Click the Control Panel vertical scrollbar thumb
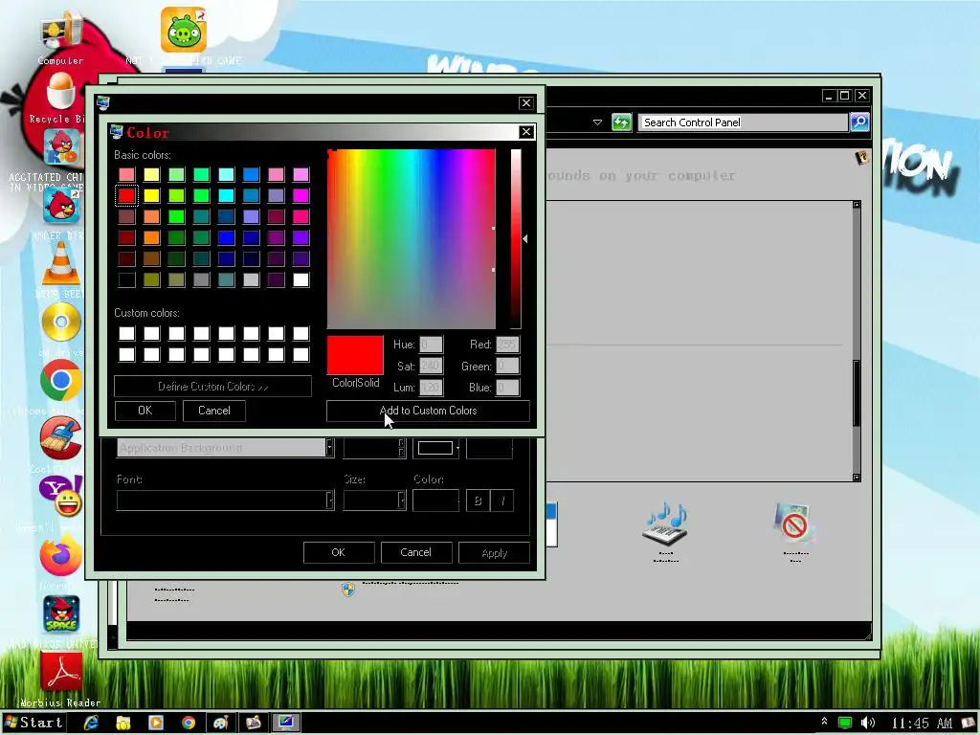This screenshot has width=980, height=735. (x=857, y=393)
